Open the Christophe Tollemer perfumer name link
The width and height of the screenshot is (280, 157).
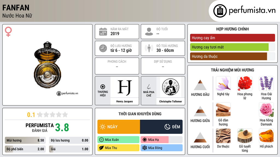click(171, 101)
